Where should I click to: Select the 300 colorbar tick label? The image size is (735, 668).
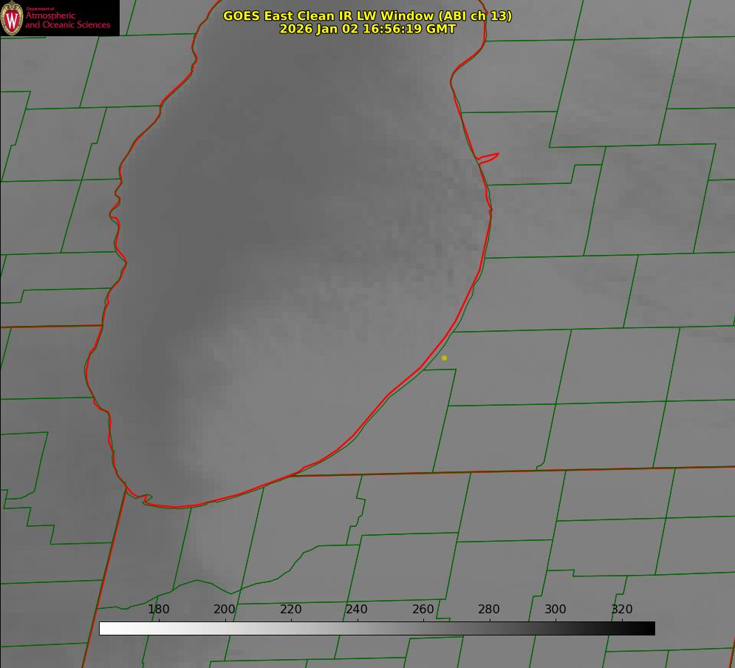click(x=555, y=610)
